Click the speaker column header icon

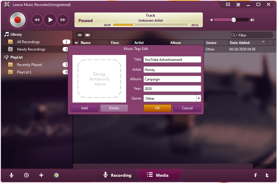pos(76,43)
